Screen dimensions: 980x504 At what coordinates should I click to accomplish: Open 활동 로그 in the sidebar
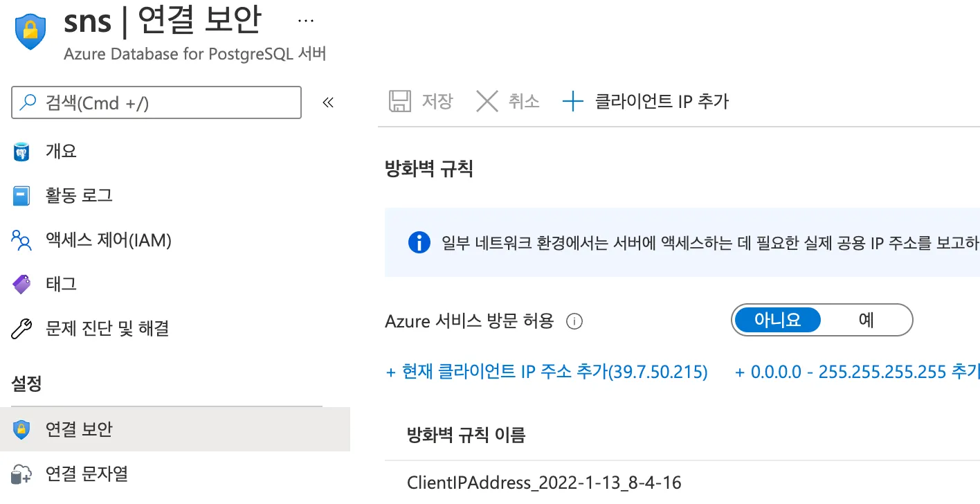[79, 195]
